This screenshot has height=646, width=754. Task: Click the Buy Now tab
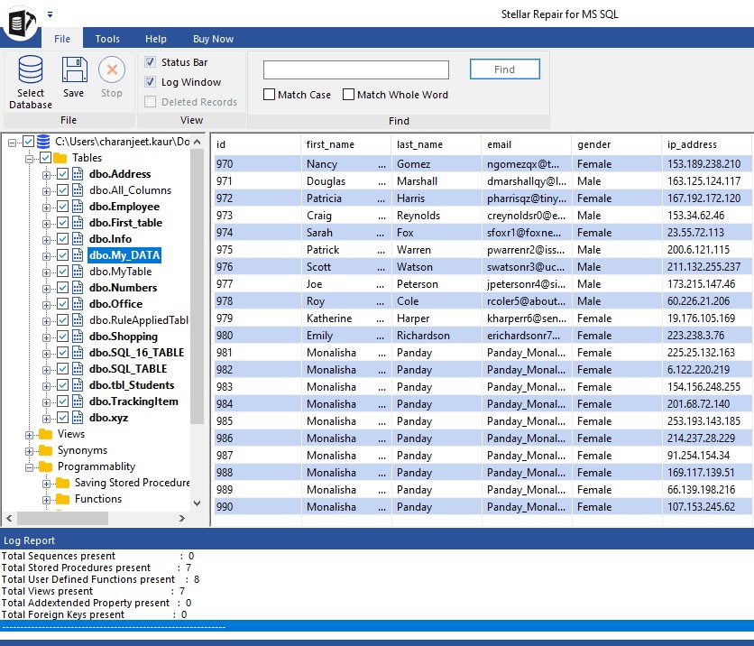pyautogui.click(x=213, y=39)
